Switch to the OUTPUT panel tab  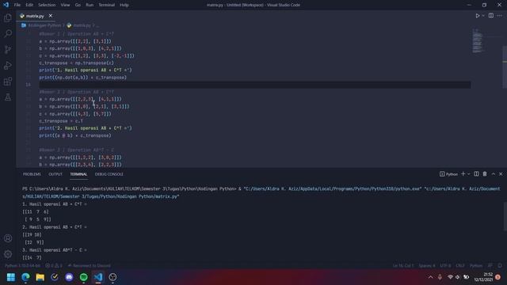(55, 174)
